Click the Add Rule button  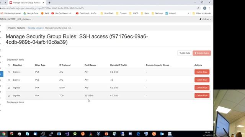tap(185, 53)
